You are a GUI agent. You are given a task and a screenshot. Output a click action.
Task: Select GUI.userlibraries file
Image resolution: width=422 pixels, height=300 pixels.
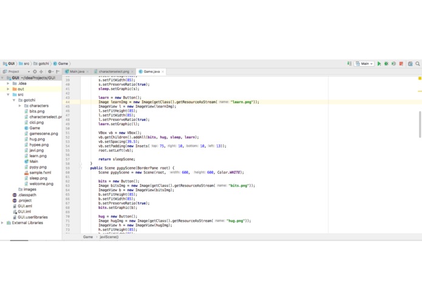point(33,217)
